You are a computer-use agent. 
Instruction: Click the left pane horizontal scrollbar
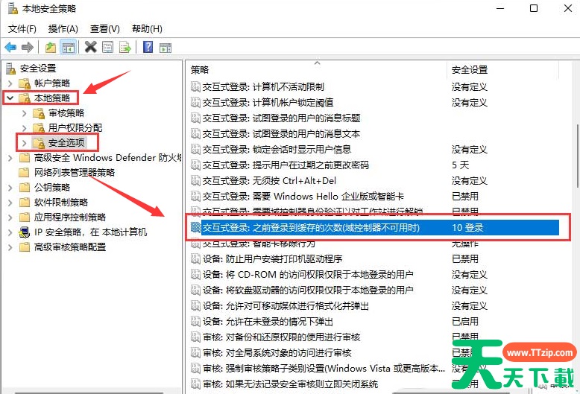[89, 393]
